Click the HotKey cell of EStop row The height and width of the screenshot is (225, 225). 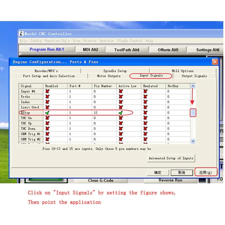(x=178, y=113)
